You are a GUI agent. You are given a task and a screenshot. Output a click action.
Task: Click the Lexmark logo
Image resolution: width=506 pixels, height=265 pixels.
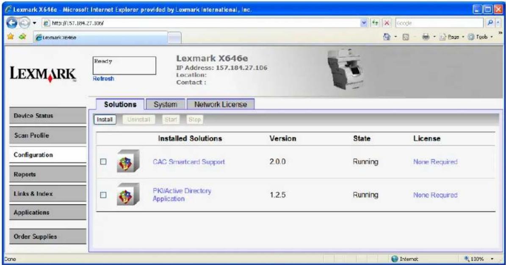coord(43,74)
